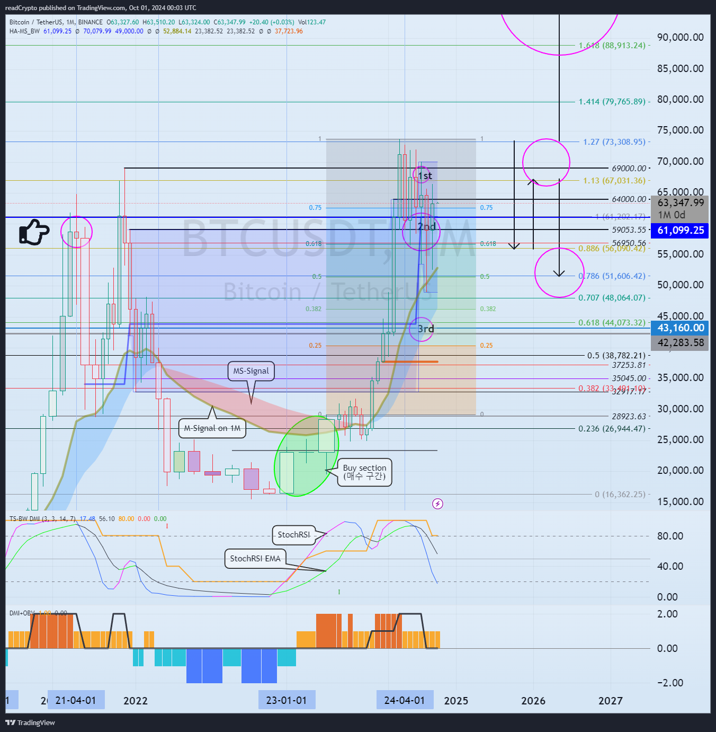Click the gray 63,347.99 current price tag
The height and width of the screenshot is (732, 716).
click(680, 209)
